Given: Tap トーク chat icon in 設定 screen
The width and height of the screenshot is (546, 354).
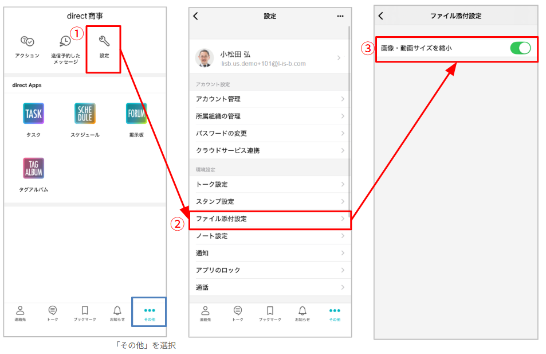Looking at the screenshot, I should [238, 310].
